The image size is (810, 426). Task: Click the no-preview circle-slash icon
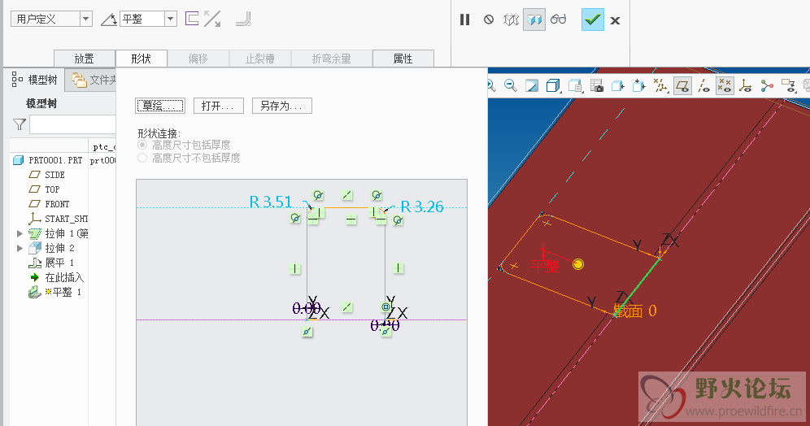click(489, 20)
